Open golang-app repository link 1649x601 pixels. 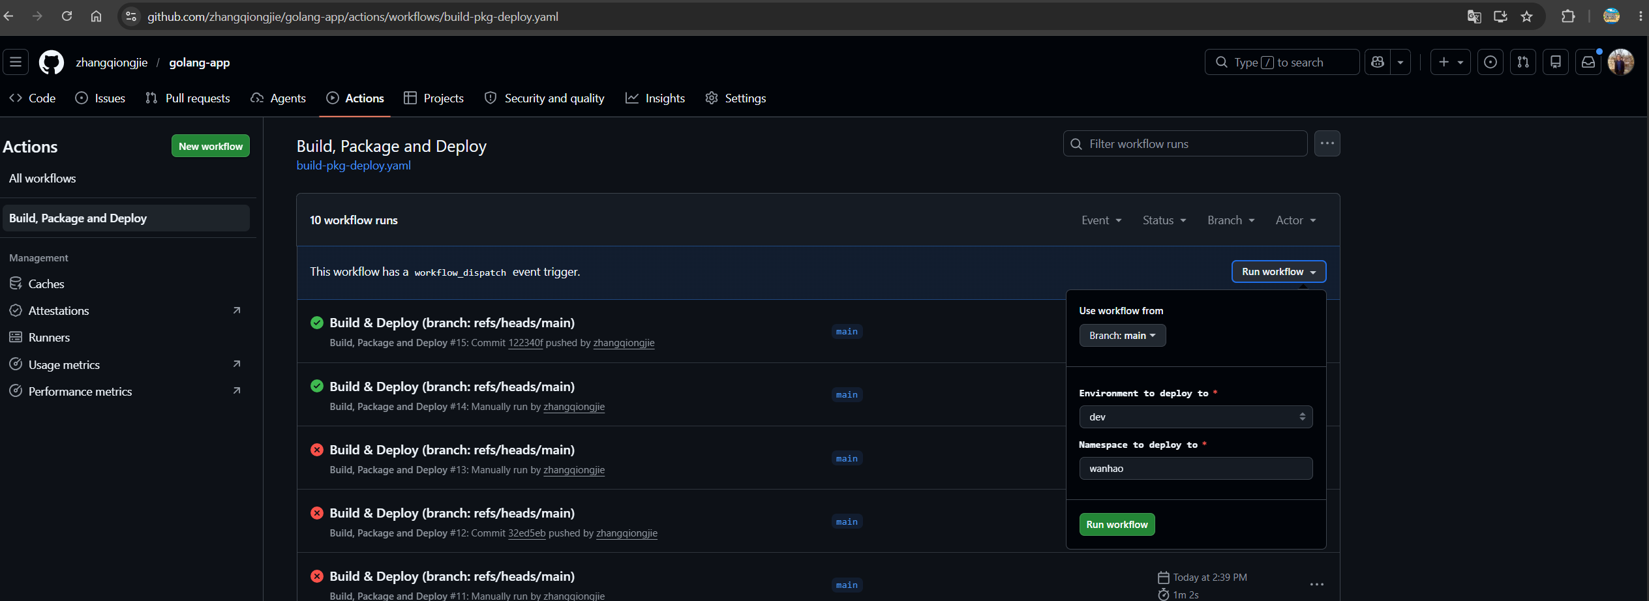coord(200,63)
